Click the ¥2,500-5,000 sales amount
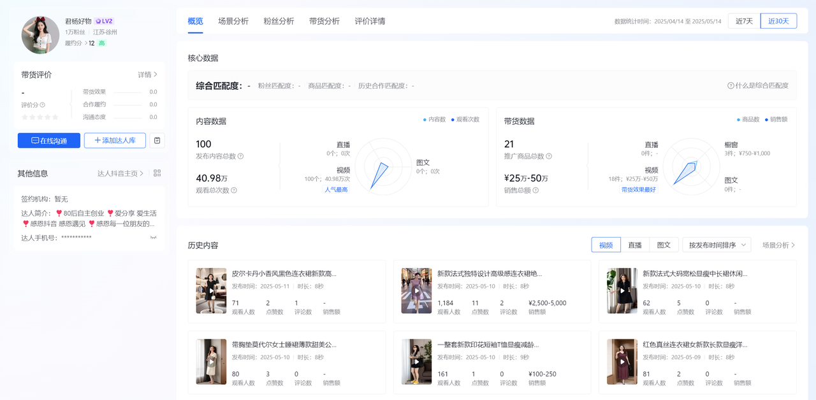 (x=547, y=303)
